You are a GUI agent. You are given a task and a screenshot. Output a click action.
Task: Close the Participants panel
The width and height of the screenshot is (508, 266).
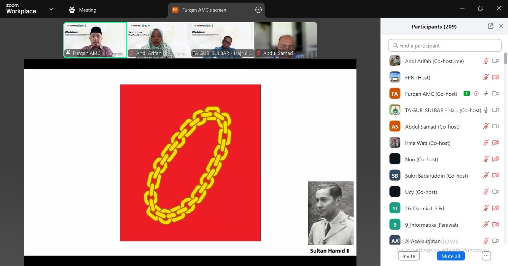(501, 26)
